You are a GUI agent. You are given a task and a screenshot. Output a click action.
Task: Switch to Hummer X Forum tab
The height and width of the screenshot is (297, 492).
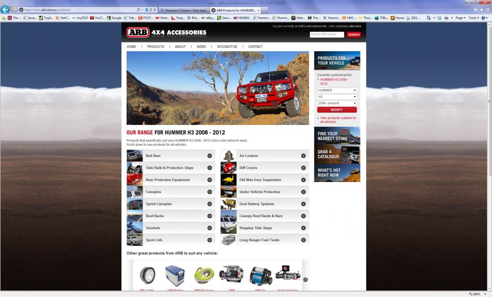pyautogui.click(x=184, y=10)
